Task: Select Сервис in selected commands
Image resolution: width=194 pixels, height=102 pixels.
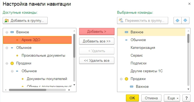Action: point(137,56)
